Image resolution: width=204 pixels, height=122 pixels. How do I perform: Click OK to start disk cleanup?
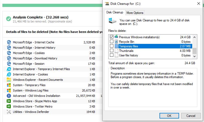click(169, 116)
